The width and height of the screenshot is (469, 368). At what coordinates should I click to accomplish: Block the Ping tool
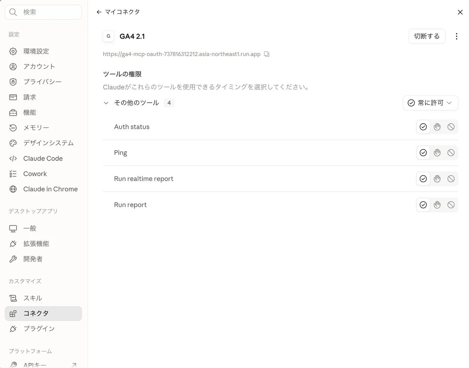(451, 152)
